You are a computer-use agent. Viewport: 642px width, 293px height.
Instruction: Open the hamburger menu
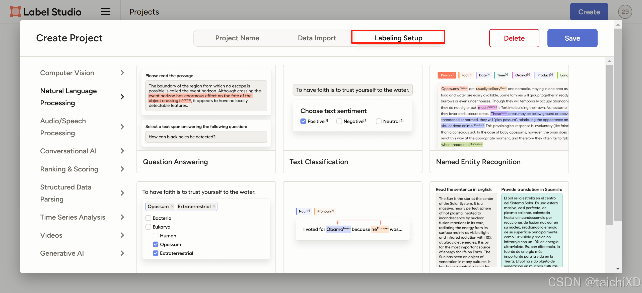pos(106,12)
